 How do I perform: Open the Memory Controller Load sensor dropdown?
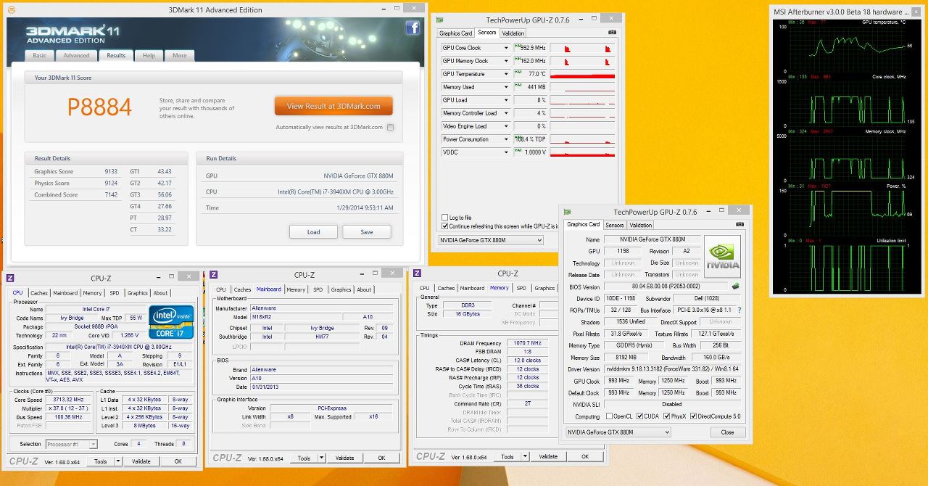click(505, 113)
